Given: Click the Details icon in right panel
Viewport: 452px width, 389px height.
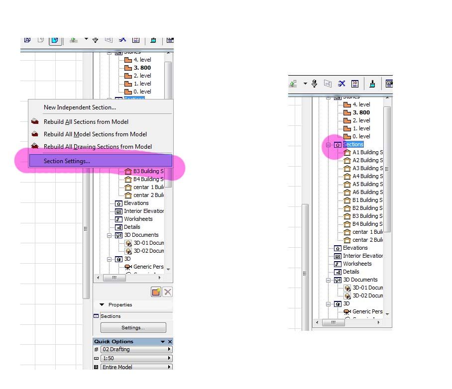Looking at the screenshot, I should pyautogui.click(x=338, y=272).
